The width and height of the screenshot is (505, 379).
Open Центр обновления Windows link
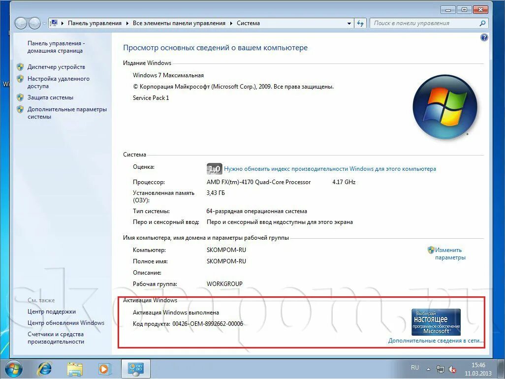click(x=66, y=323)
